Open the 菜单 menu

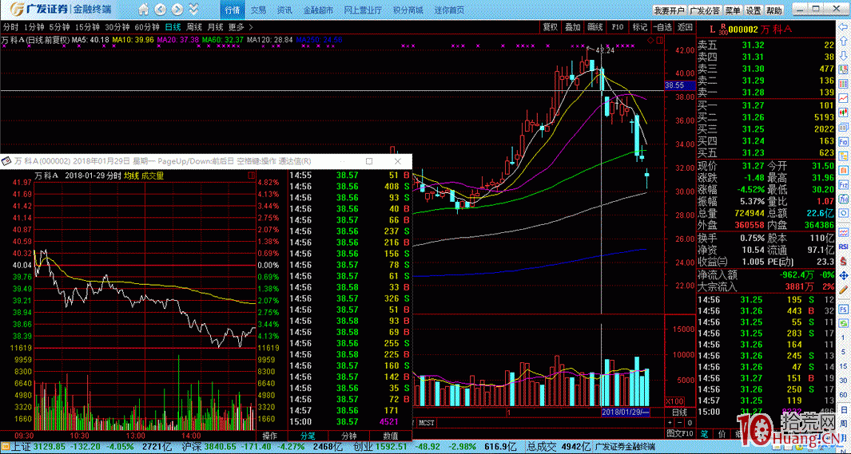tap(732, 10)
